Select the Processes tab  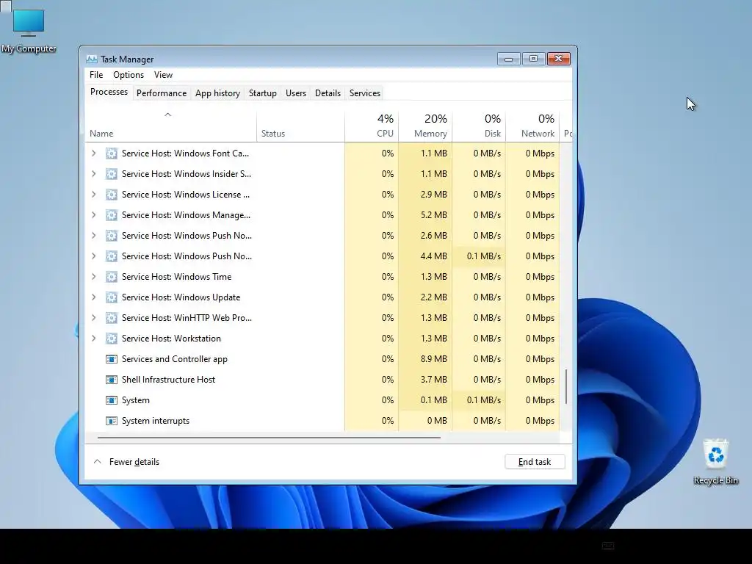click(x=109, y=92)
